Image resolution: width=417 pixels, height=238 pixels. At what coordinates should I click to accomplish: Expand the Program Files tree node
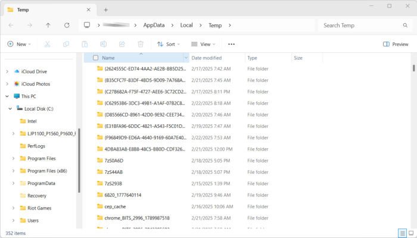13,158
